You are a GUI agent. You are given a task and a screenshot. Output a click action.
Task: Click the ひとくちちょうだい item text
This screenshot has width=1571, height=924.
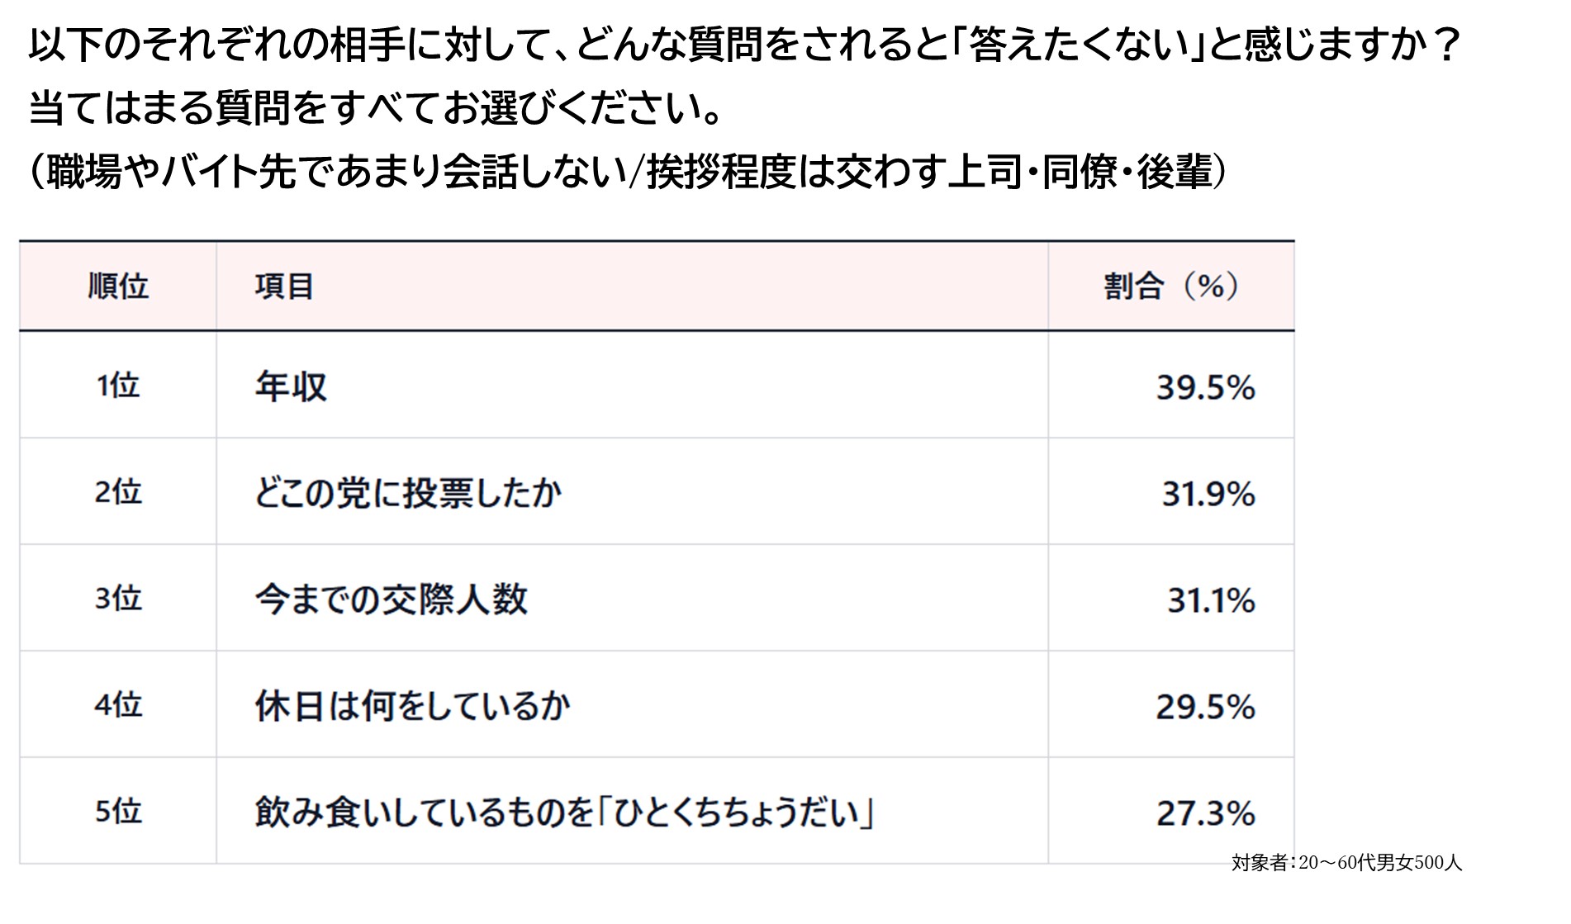coord(565,813)
